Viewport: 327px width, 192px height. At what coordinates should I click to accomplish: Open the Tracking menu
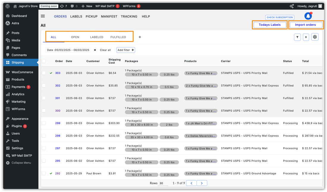pyautogui.click(x=129, y=16)
